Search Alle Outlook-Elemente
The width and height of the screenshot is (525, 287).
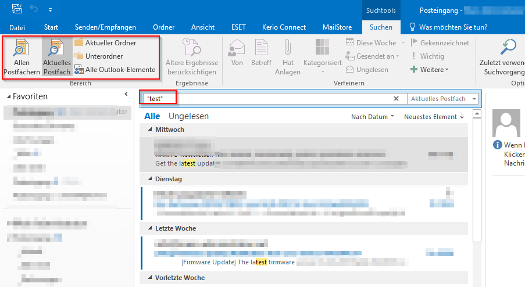pyautogui.click(x=115, y=70)
